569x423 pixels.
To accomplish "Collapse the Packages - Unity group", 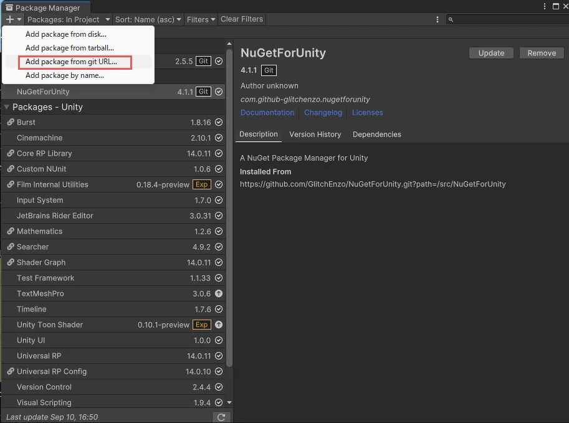I will 6,107.
